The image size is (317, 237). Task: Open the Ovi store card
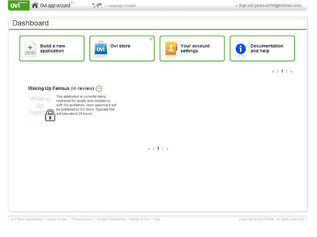pos(122,48)
